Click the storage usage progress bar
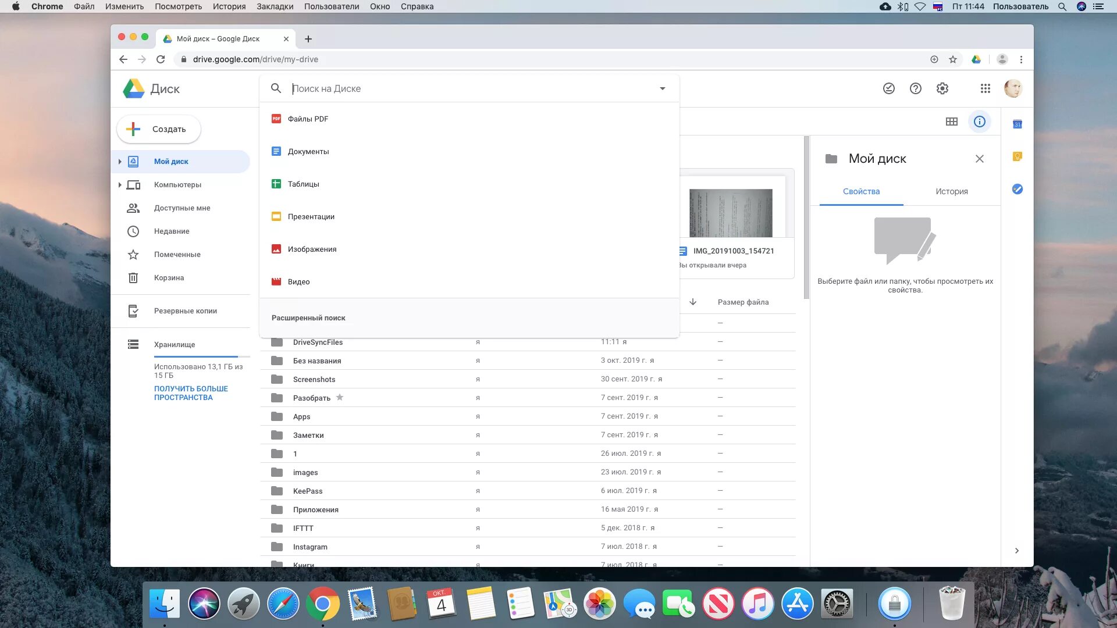 201,356
